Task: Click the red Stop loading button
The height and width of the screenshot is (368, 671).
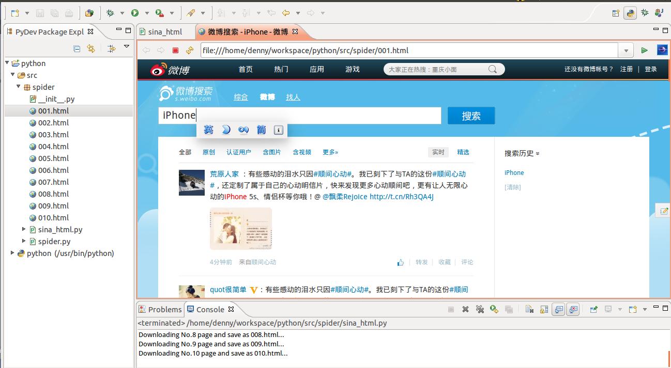Action: (176, 50)
